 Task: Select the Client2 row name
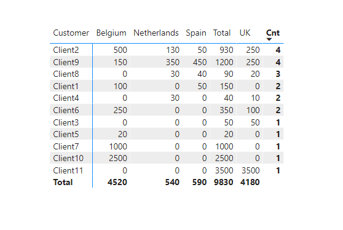tap(66, 50)
